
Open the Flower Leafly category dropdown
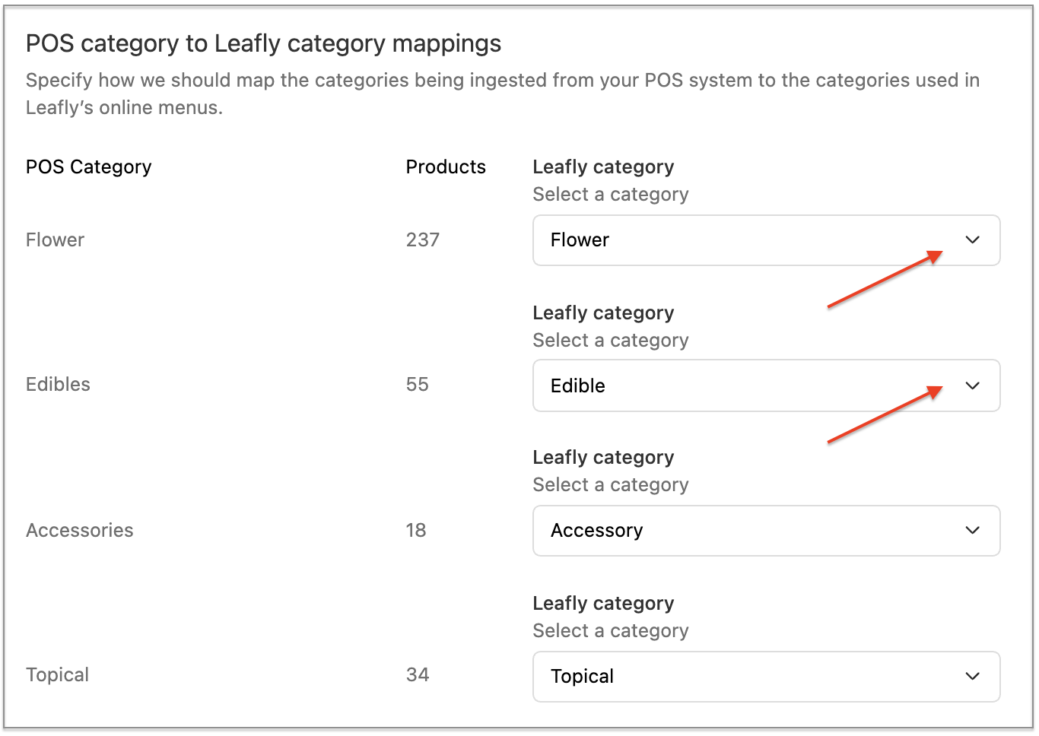[766, 240]
